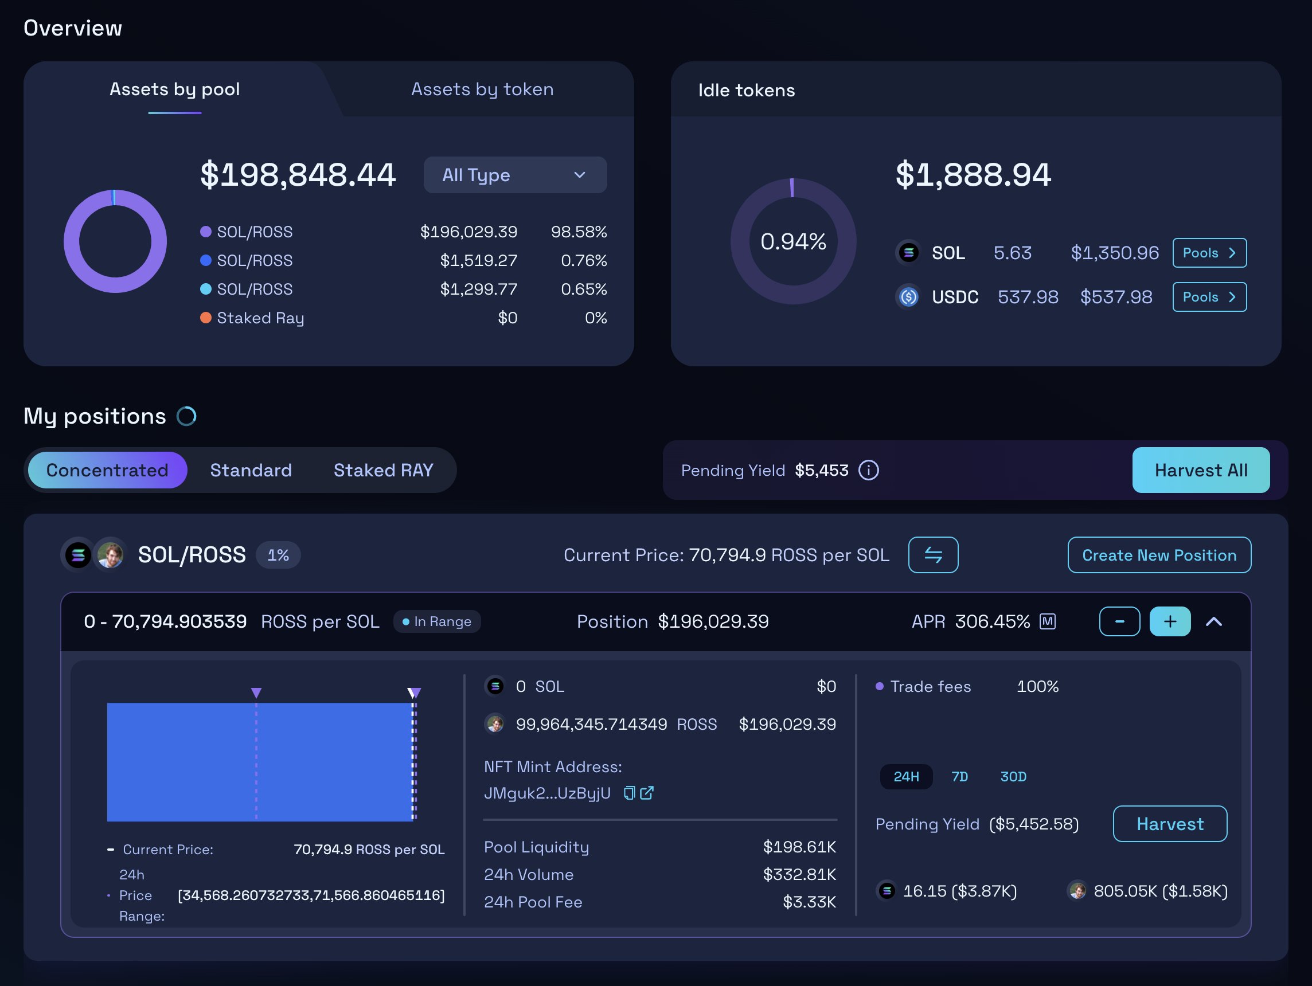Select the 7D yield timeframe
This screenshot has width=1312, height=986.
[959, 777]
